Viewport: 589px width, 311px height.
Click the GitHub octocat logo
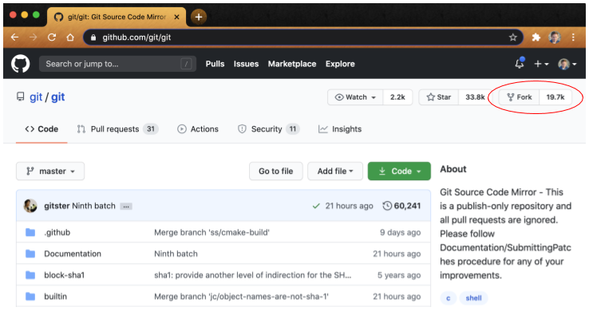20,64
